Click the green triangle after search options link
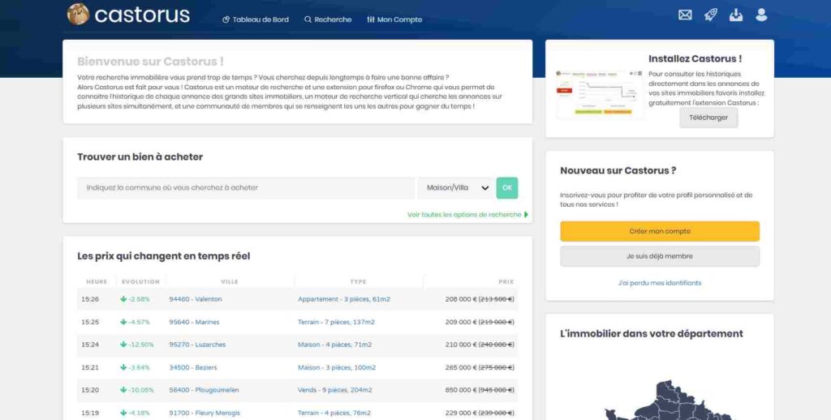The image size is (831, 420). click(526, 215)
